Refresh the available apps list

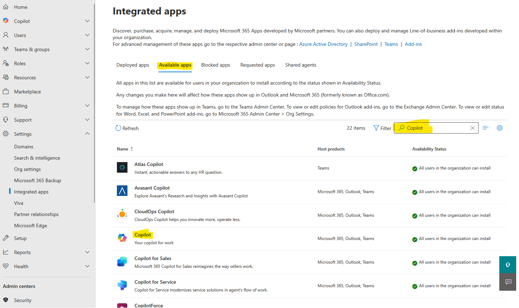[127, 128]
